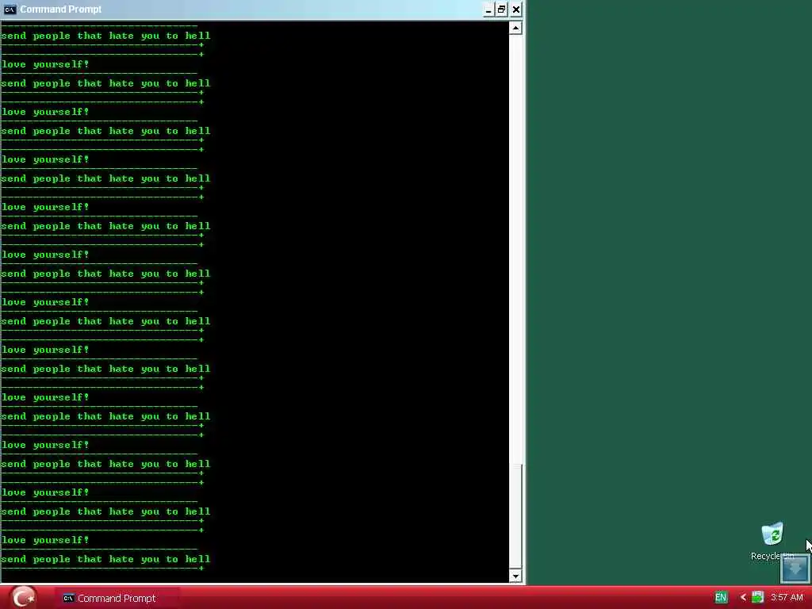Click the green system tray icon
Image resolution: width=812 pixels, height=609 pixels.
pyautogui.click(x=757, y=598)
